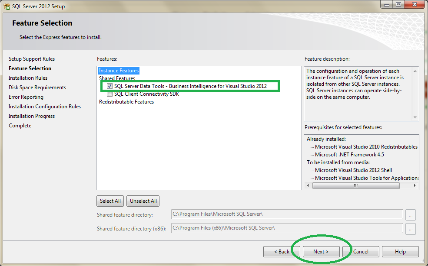Open the Setup Support Rules step
428x266 pixels.
(32, 59)
